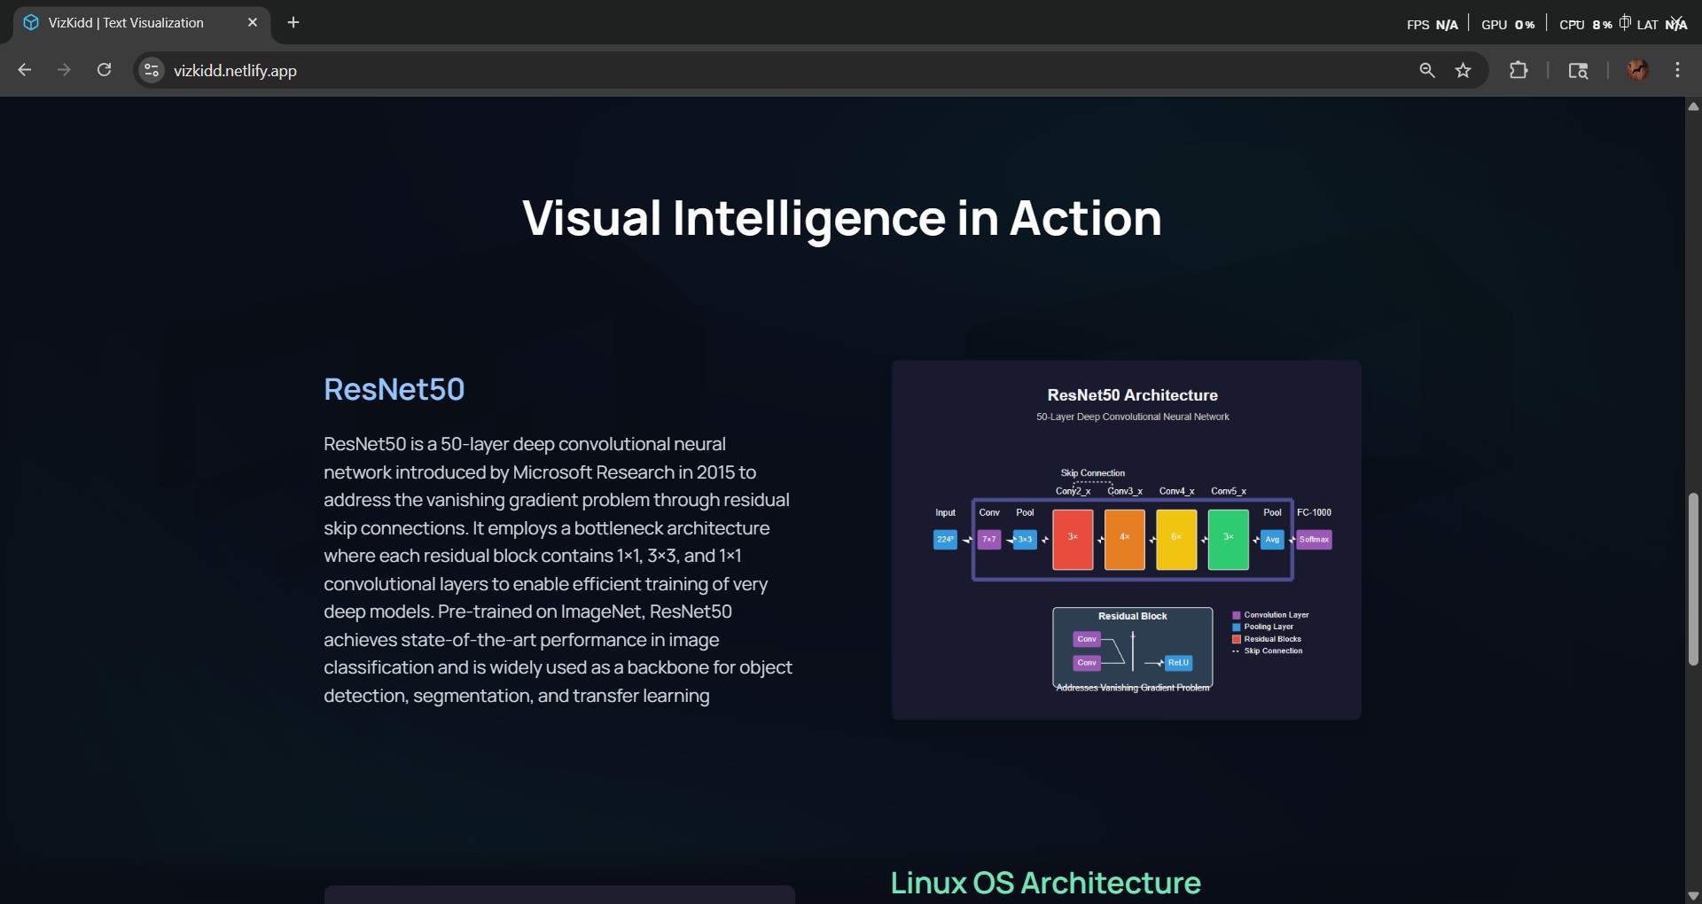Click the blue 224² input box
The height and width of the screenshot is (904, 1702).
tap(946, 539)
